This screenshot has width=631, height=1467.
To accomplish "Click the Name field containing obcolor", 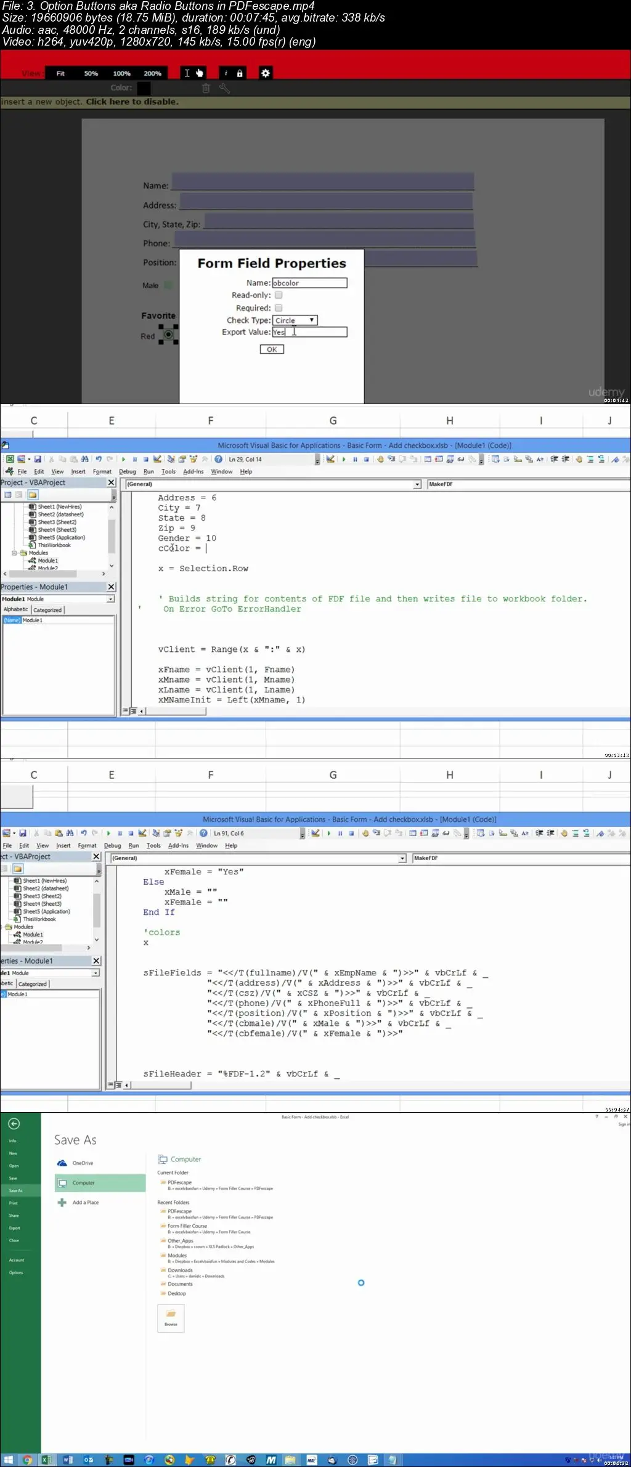I will (309, 283).
